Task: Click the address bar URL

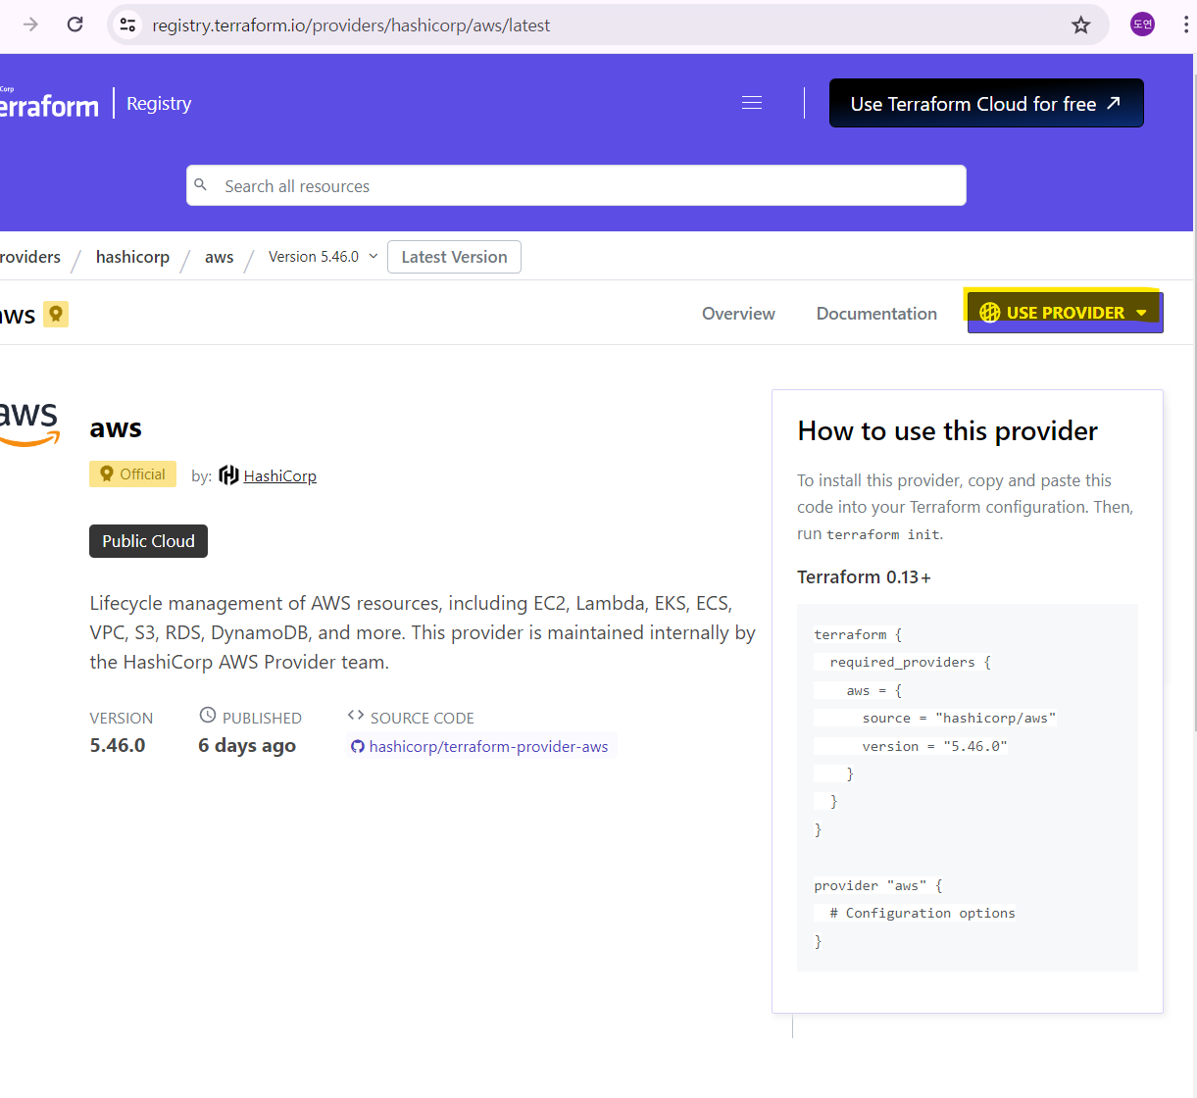Action: click(351, 25)
